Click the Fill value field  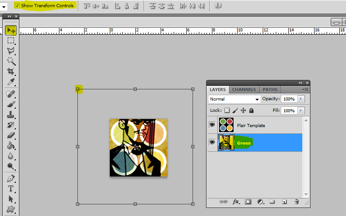click(289, 110)
